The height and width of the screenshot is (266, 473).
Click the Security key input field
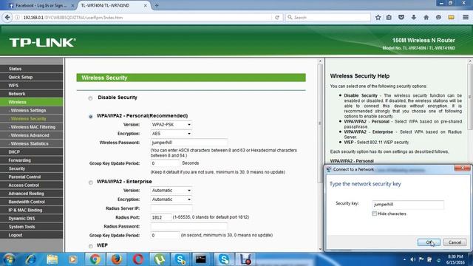click(x=408, y=204)
